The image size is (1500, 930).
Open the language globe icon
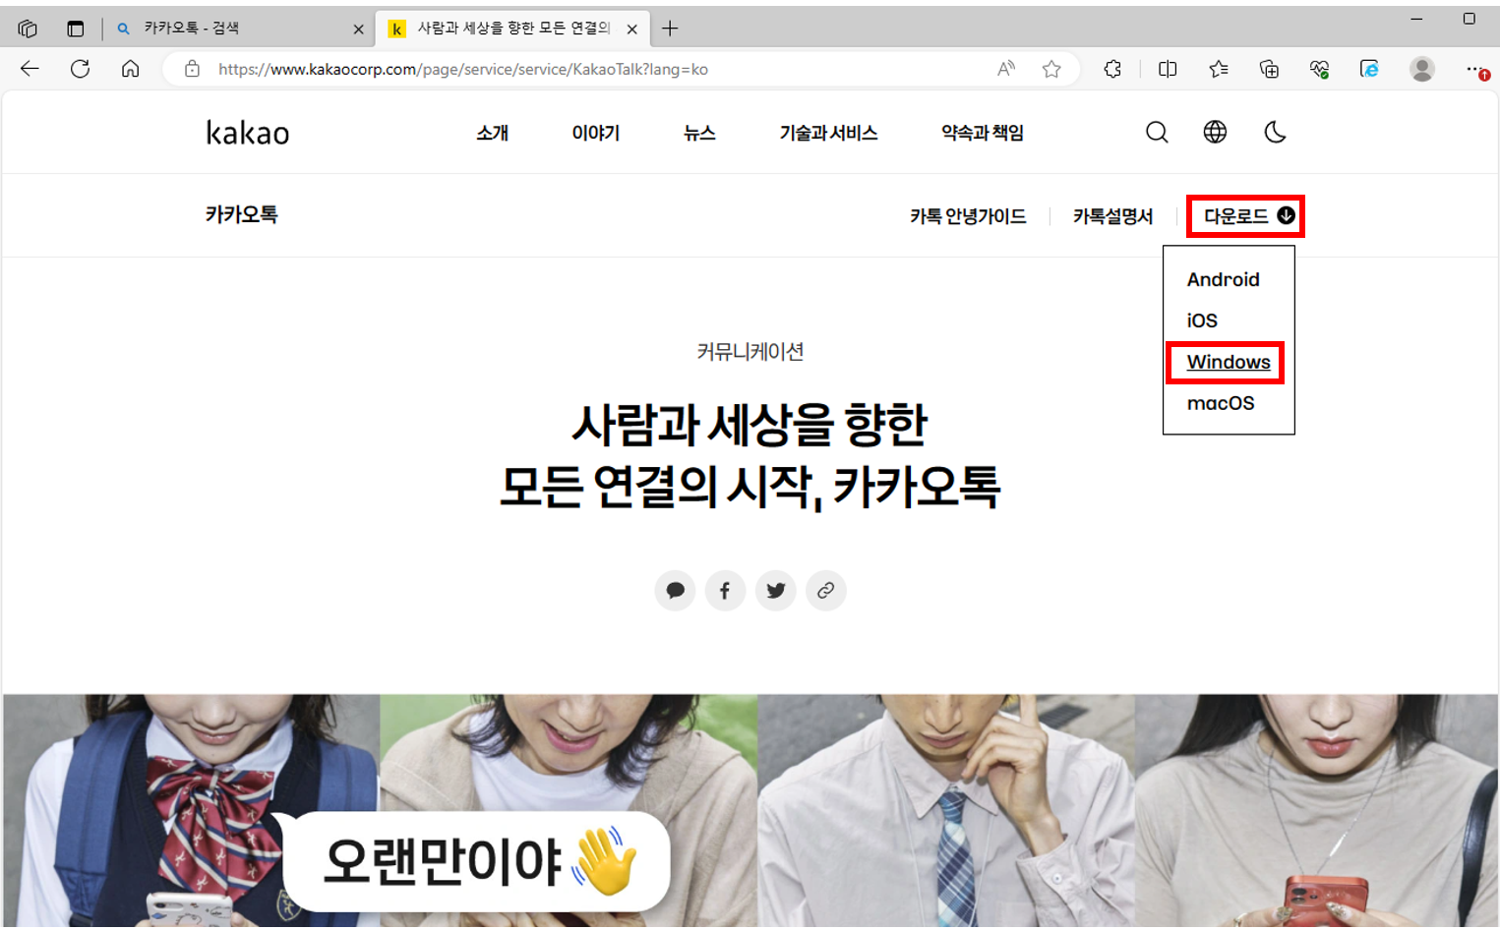(x=1216, y=132)
